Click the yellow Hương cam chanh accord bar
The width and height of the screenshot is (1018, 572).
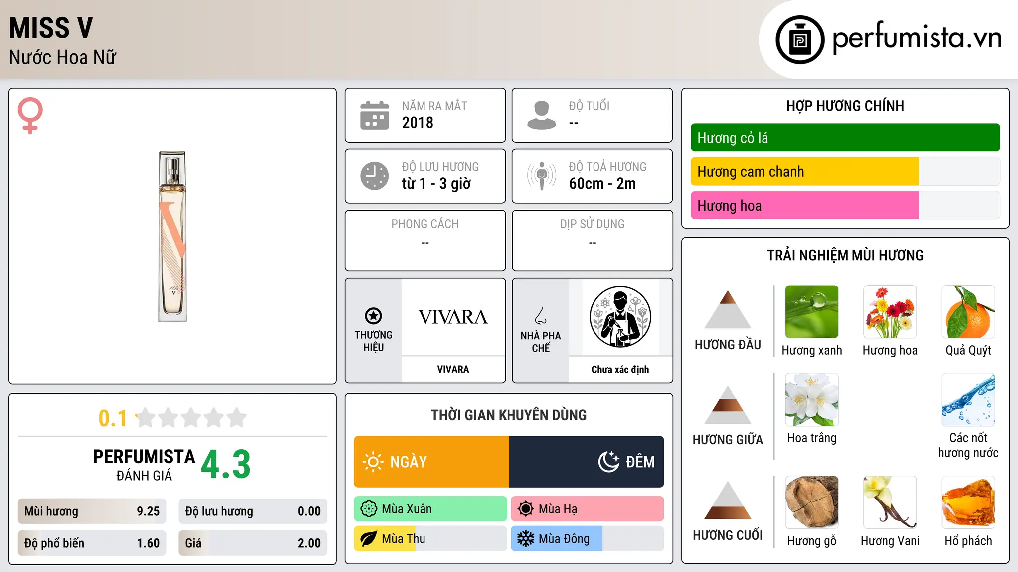(845, 171)
